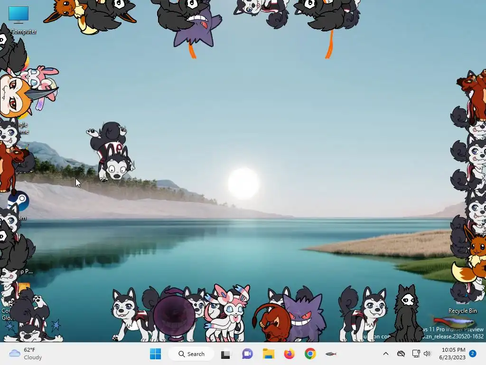Expand the hidden system tray icons chevron
Screen dimensions: 486x365
coord(385,354)
